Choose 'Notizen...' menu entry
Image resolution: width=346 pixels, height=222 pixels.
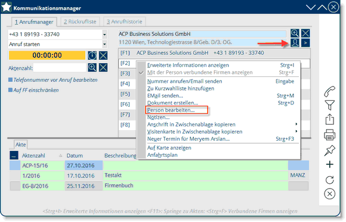click(221, 117)
